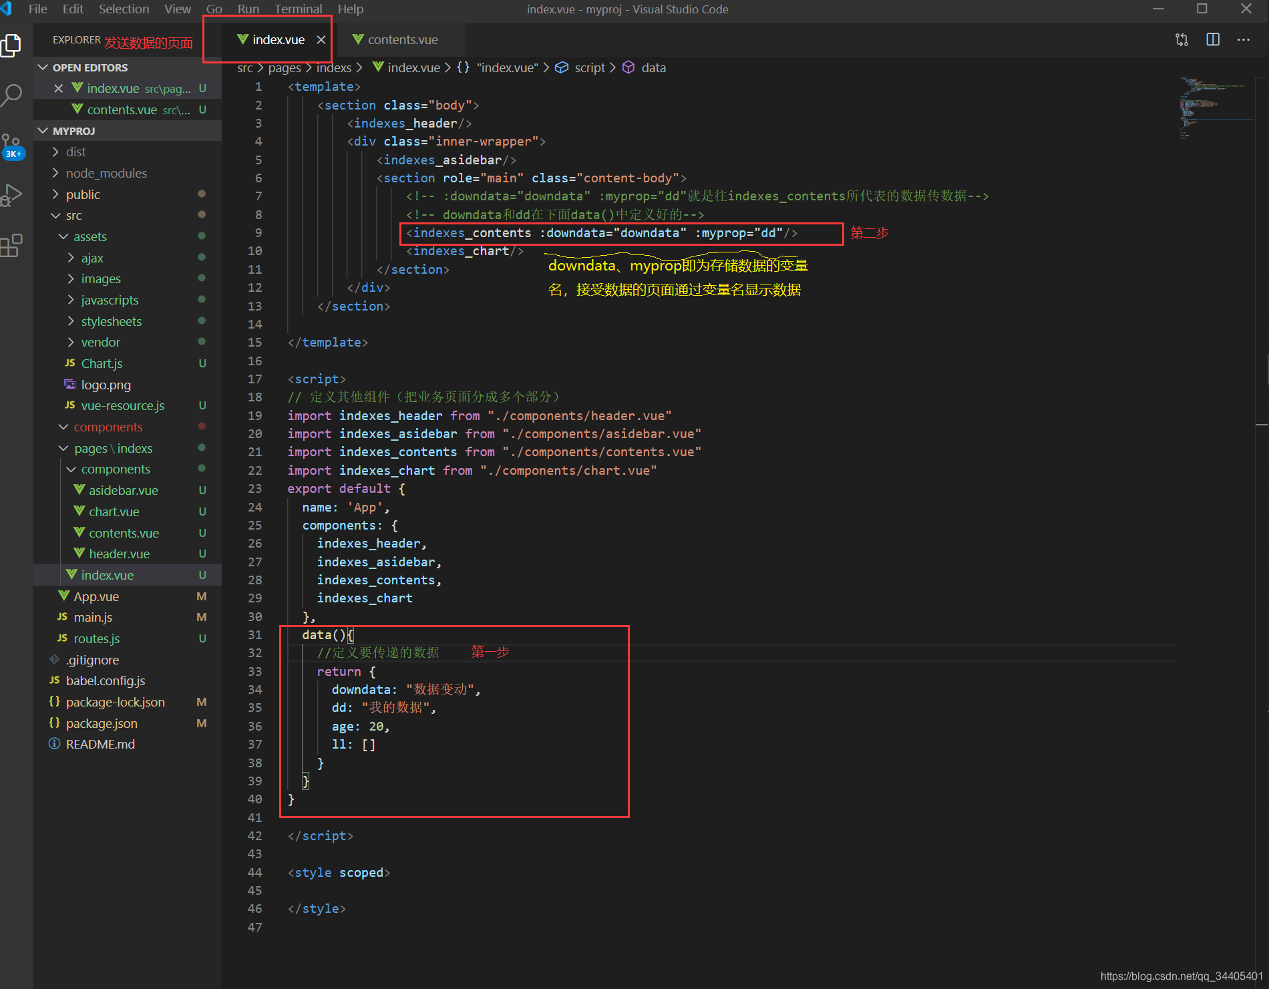Expand the dist folder
This screenshot has width=1269, height=989.
point(55,152)
